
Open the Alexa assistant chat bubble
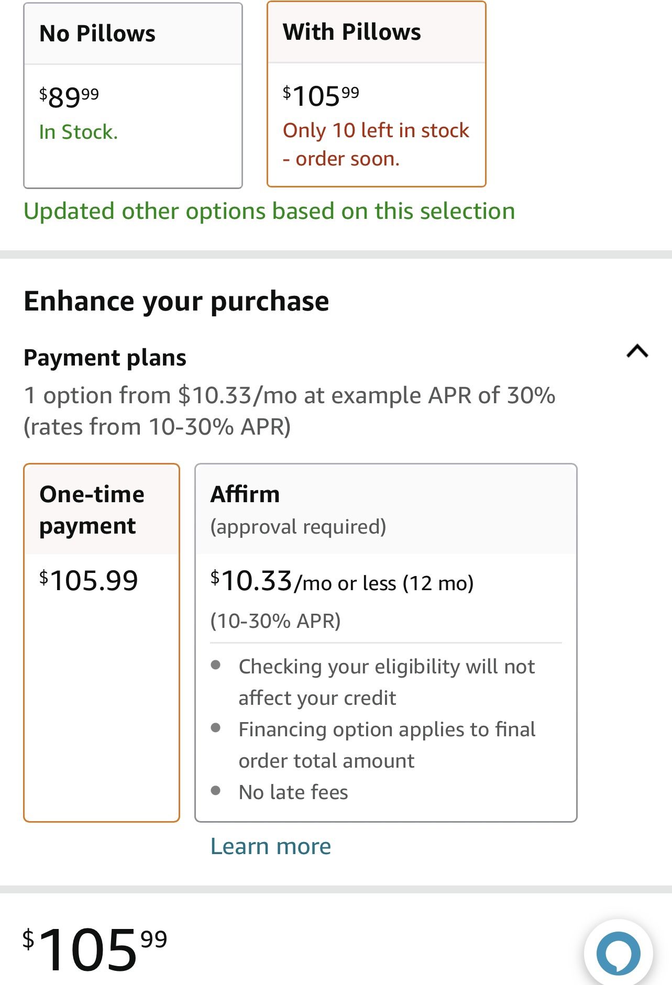point(618,953)
